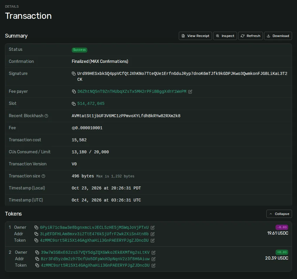The image size is (297, 279).
Task: Copy the slot number icon
Action: click(x=74, y=104)
